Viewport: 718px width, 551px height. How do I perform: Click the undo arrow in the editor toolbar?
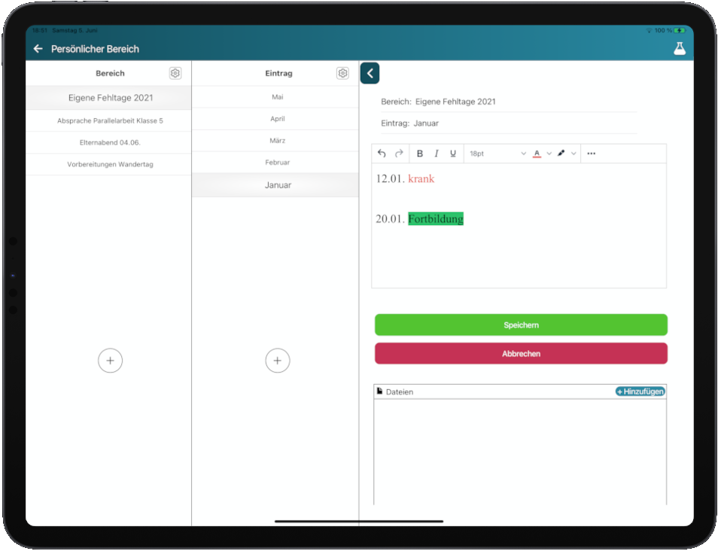pos(382,154)
